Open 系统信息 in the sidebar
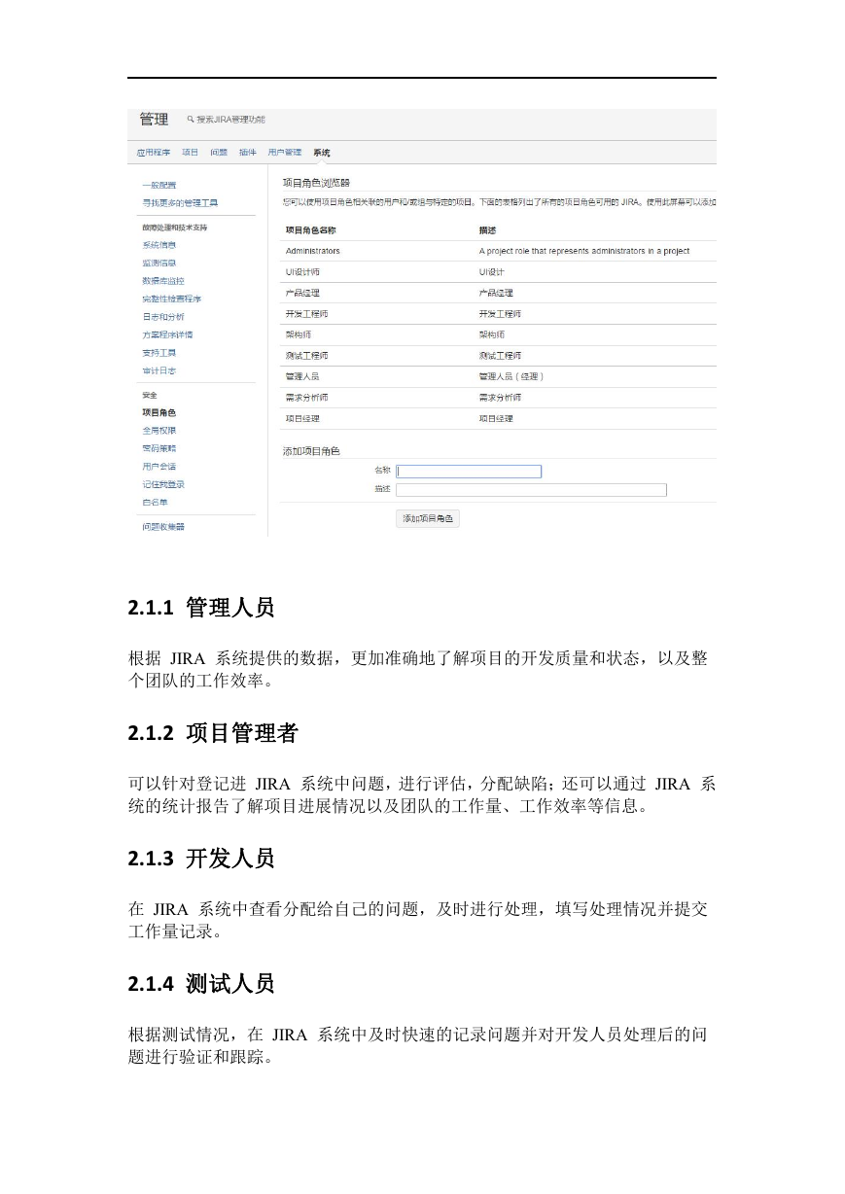 coord(159,245)
